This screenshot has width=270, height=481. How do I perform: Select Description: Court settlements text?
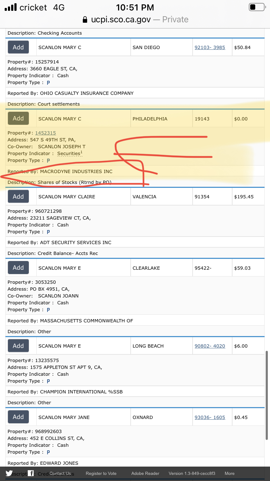point(44,104)
